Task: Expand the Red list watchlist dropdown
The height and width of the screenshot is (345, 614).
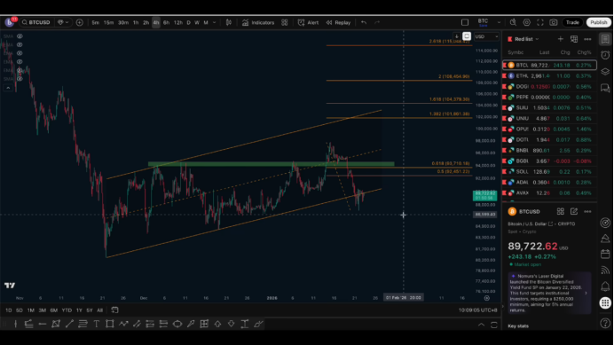Action: click(523, 39)
